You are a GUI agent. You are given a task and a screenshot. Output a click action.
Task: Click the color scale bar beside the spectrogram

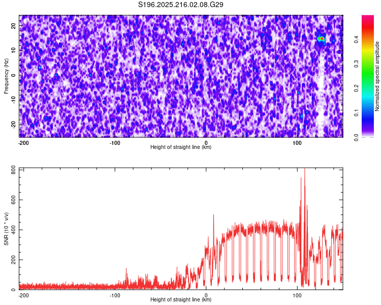coord(368,76)
